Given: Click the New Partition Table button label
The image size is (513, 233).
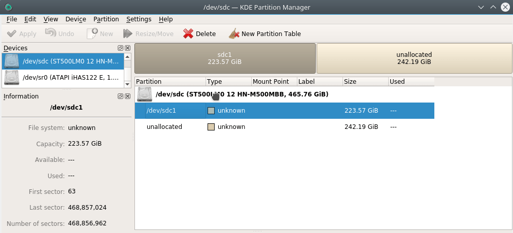Looking at the screenshot, I should click(x=271, y=34).
